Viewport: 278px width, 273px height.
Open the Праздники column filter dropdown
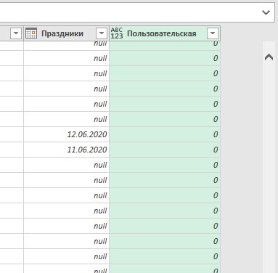(x=102, y=33)
